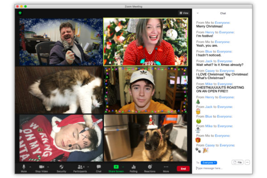End the meeting
This screenshot has height=178, width=267.
(x=183, y=169)
